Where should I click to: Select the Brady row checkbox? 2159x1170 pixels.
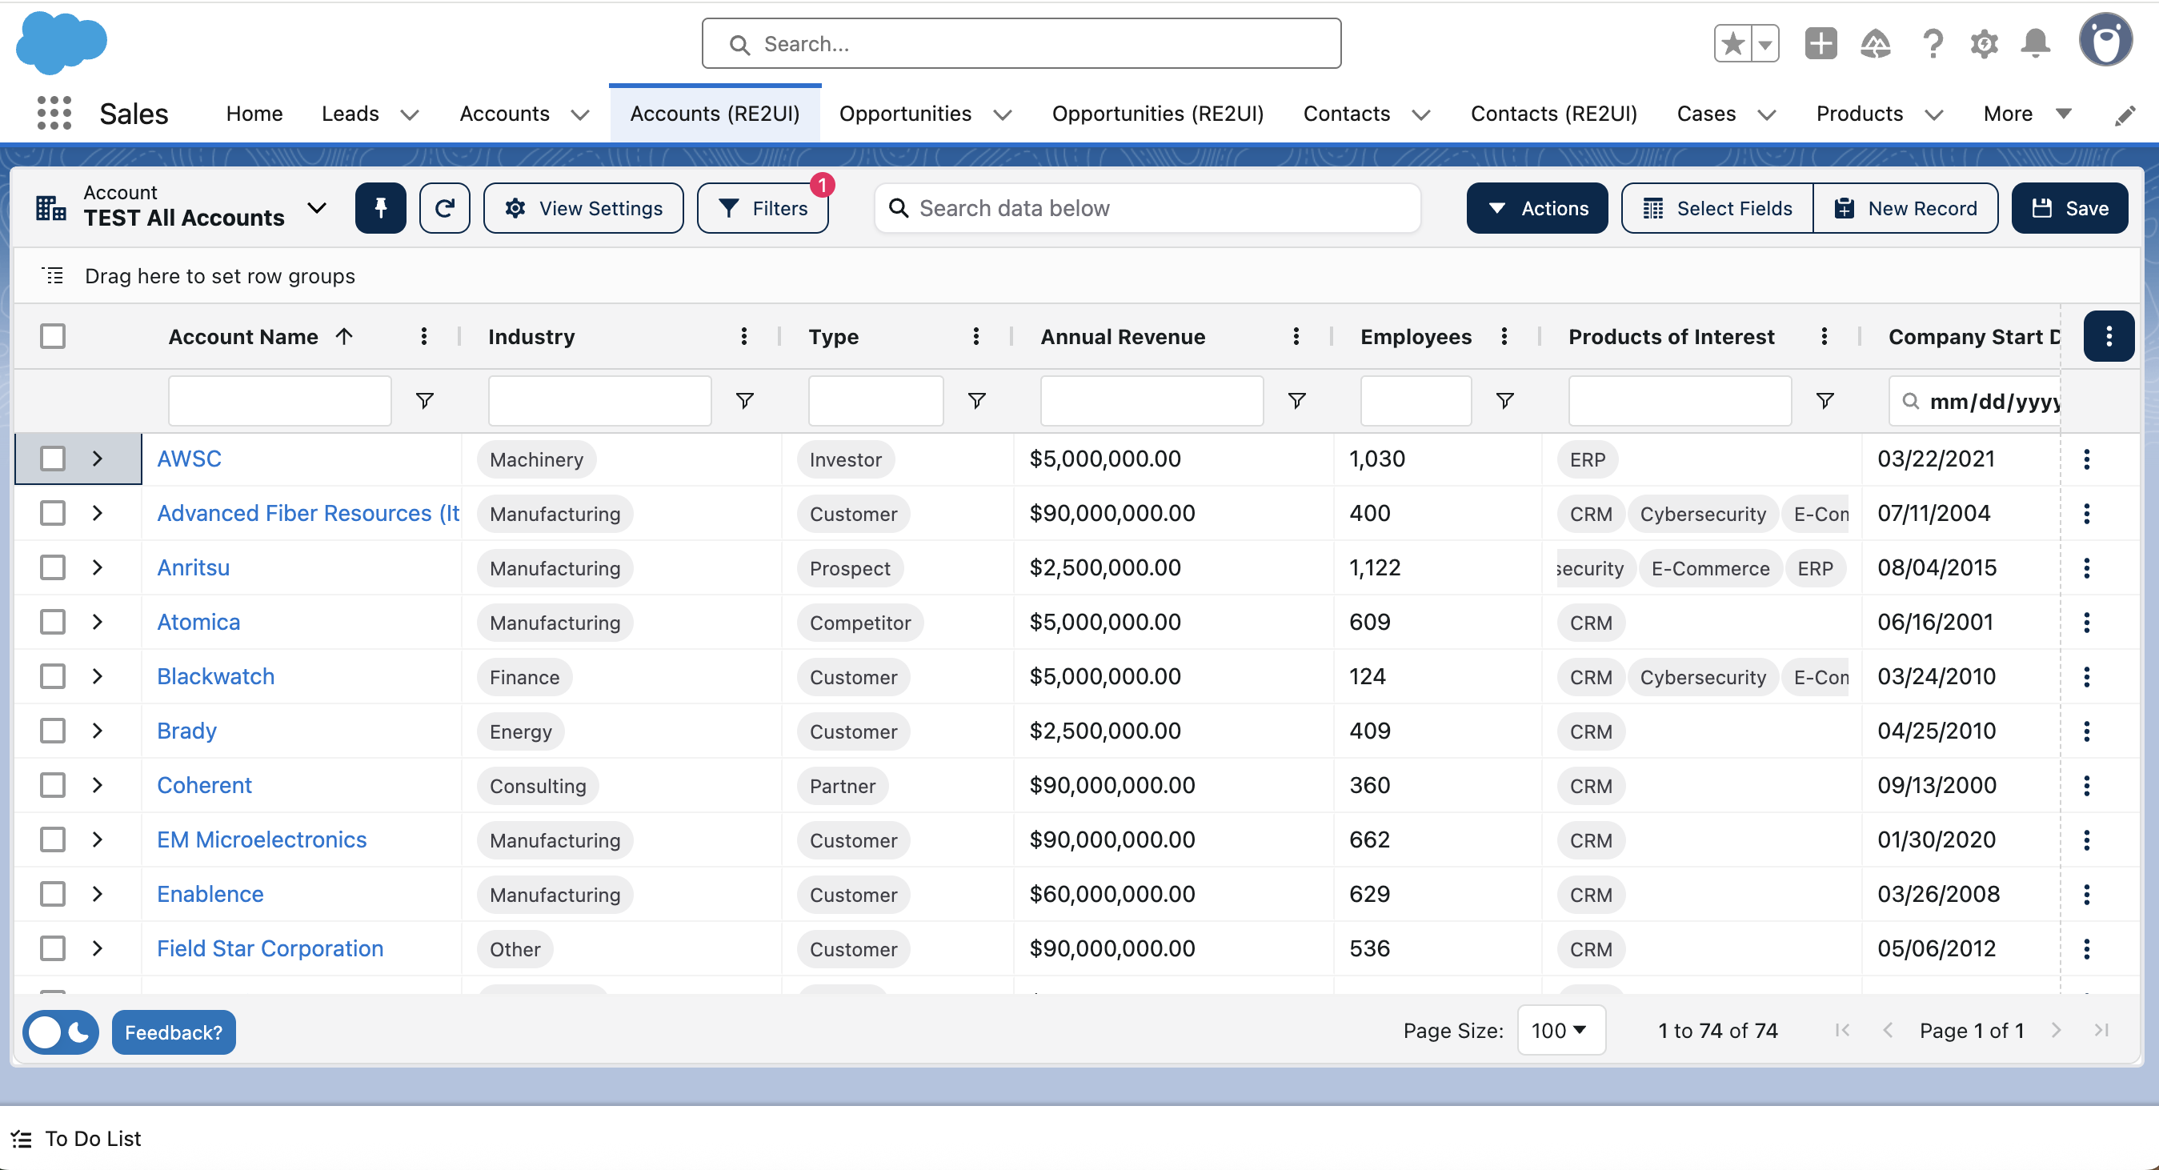53,731
